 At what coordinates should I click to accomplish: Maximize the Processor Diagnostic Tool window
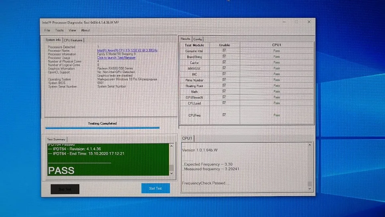click(296, 22)
